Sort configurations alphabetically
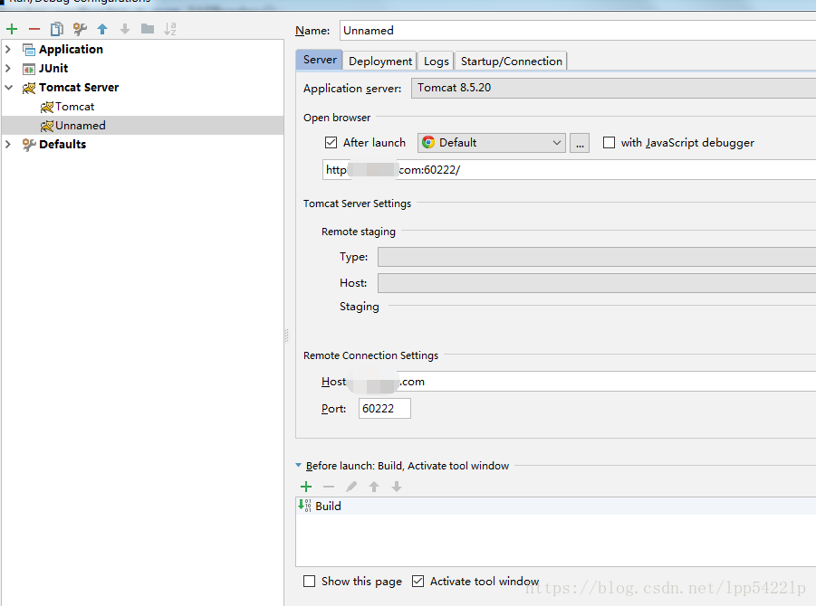The image size is (816, 606). click(x=170, y=29)
